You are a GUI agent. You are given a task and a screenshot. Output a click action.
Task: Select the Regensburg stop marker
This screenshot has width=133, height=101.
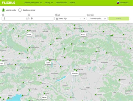6,47
